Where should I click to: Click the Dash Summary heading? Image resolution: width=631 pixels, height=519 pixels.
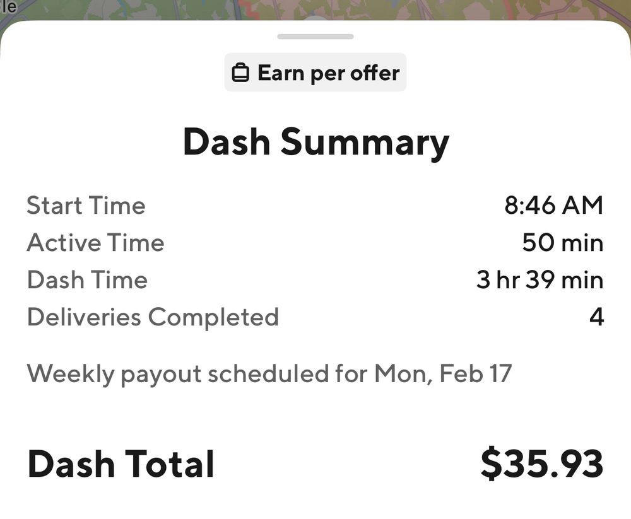(315, 143)
